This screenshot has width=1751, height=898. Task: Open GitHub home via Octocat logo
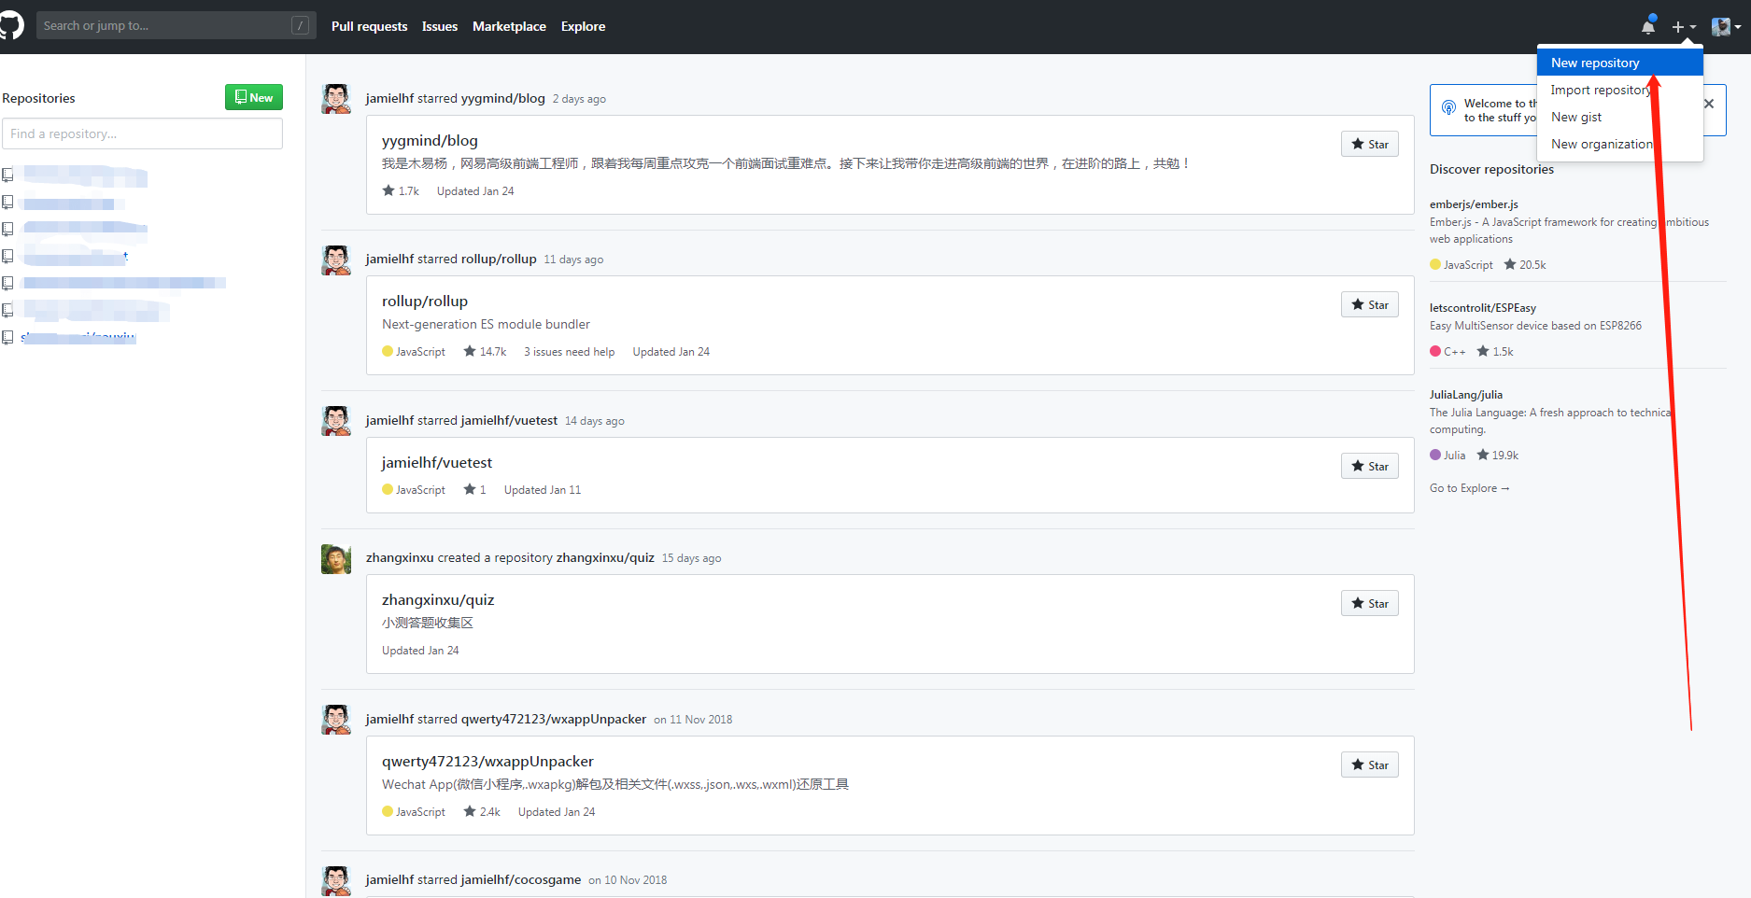pyautogui.click(x=10, y=26)
